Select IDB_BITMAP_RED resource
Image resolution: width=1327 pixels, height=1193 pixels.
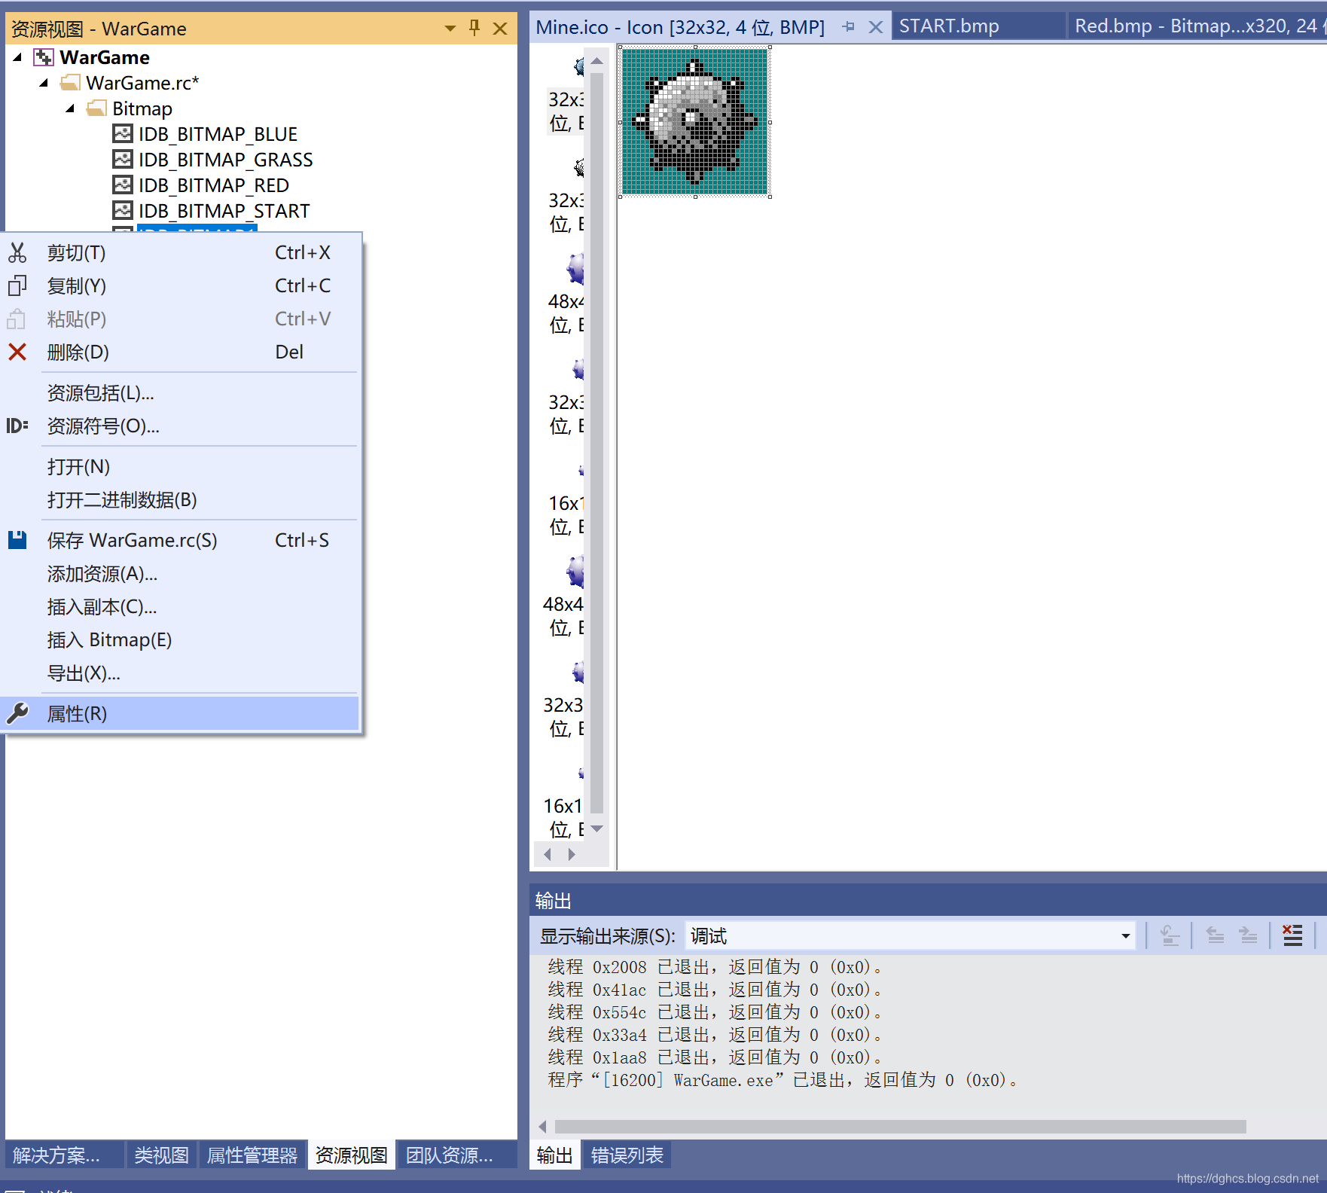(x=213, y=185)
